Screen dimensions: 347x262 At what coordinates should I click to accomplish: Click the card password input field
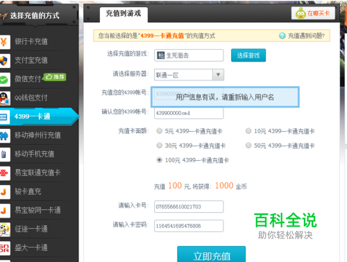point(189,226)
